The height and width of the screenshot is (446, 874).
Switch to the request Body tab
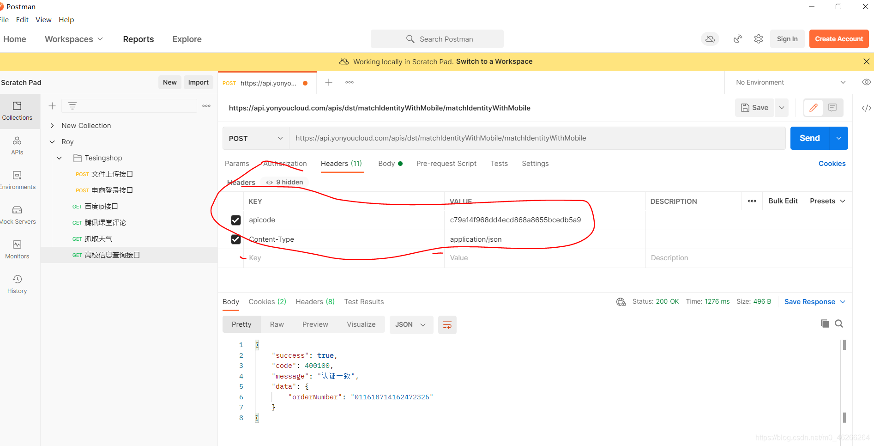coord(390,164)
